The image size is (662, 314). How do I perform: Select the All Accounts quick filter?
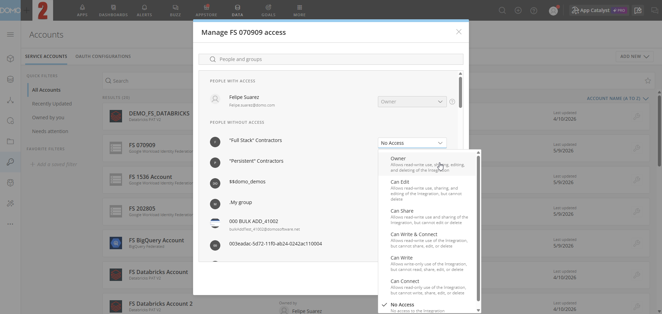coord(46,90)
